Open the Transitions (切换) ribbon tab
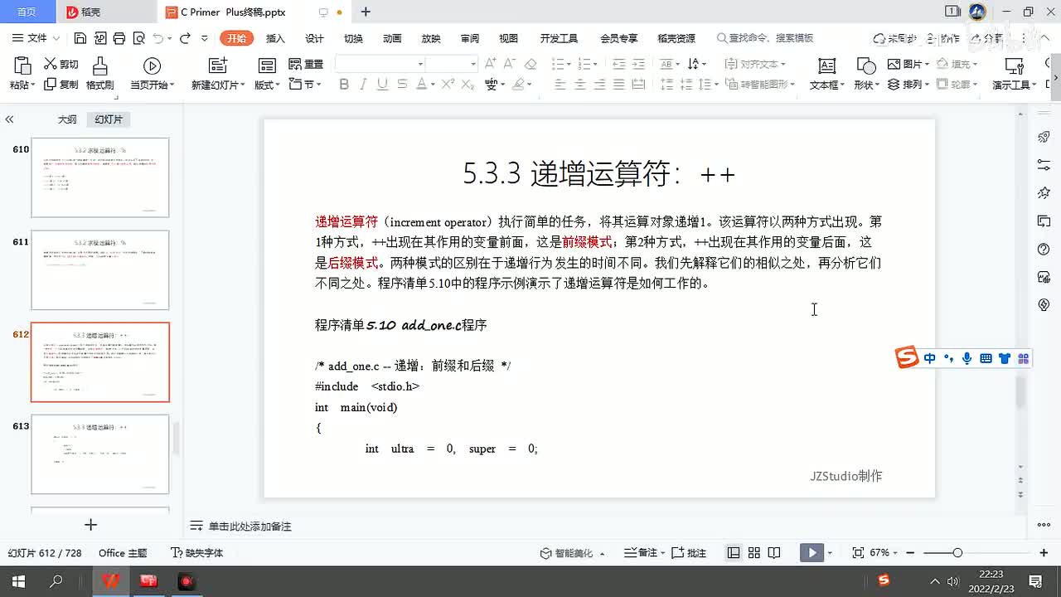Screen dimensions: 1061x597 click(353, 38)
